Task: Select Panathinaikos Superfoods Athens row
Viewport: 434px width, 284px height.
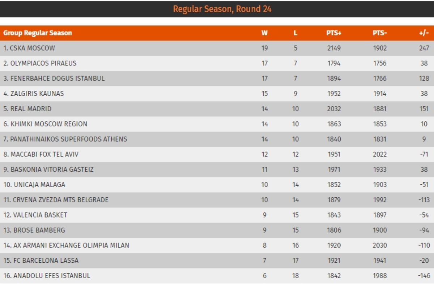Action: click(217, 139)
